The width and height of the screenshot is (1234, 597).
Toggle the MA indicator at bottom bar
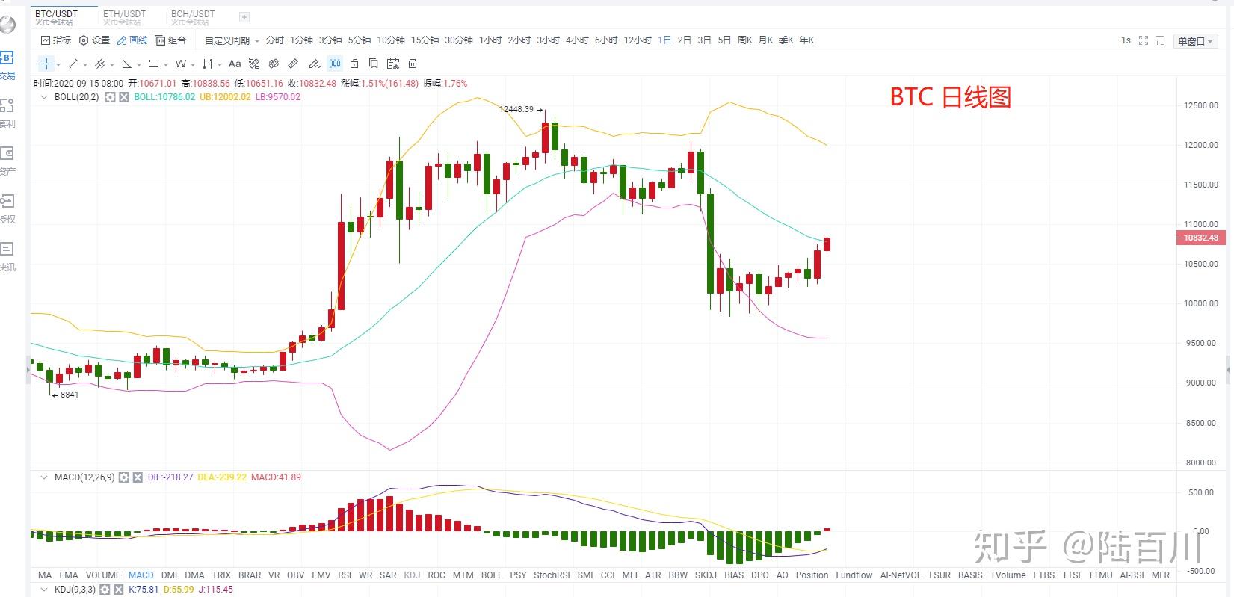coord(45,575)
